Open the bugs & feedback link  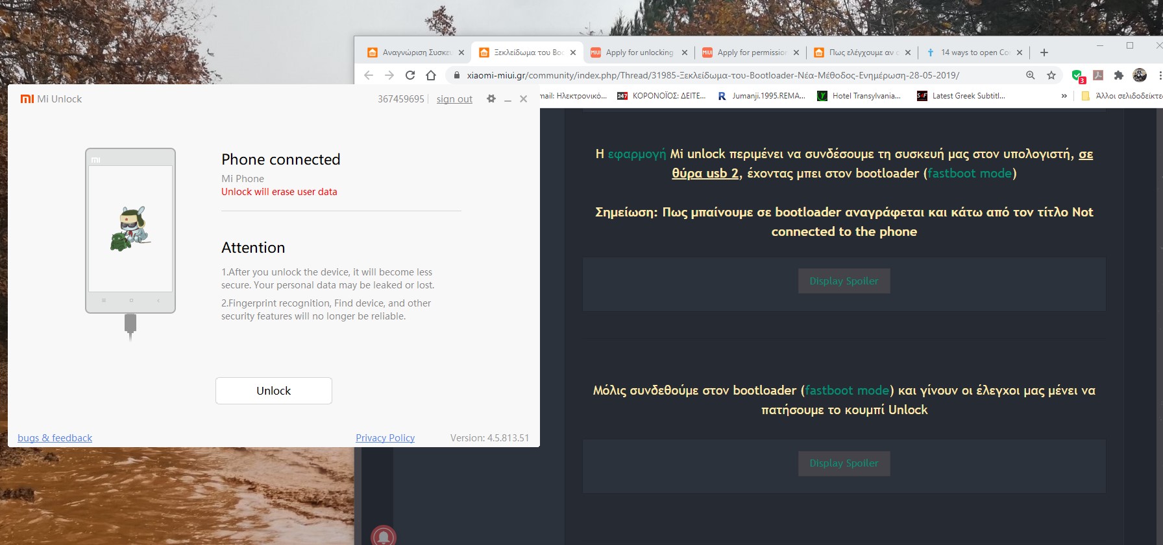pos(55,438)
